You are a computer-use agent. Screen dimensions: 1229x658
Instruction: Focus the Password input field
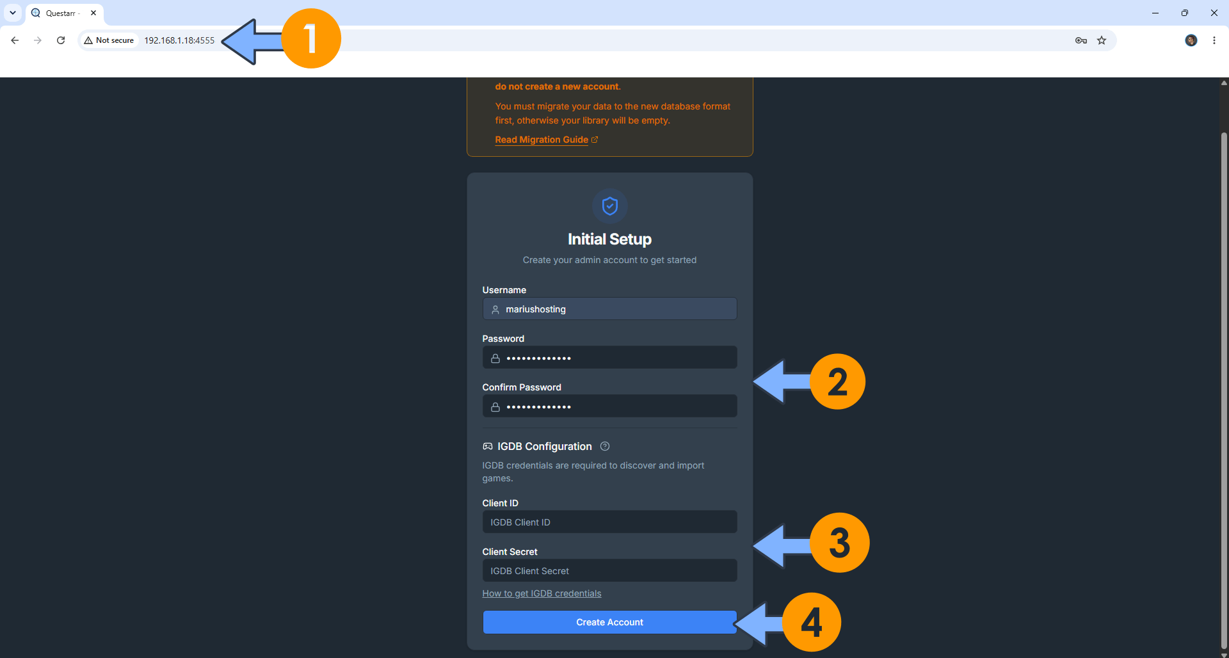609,358
